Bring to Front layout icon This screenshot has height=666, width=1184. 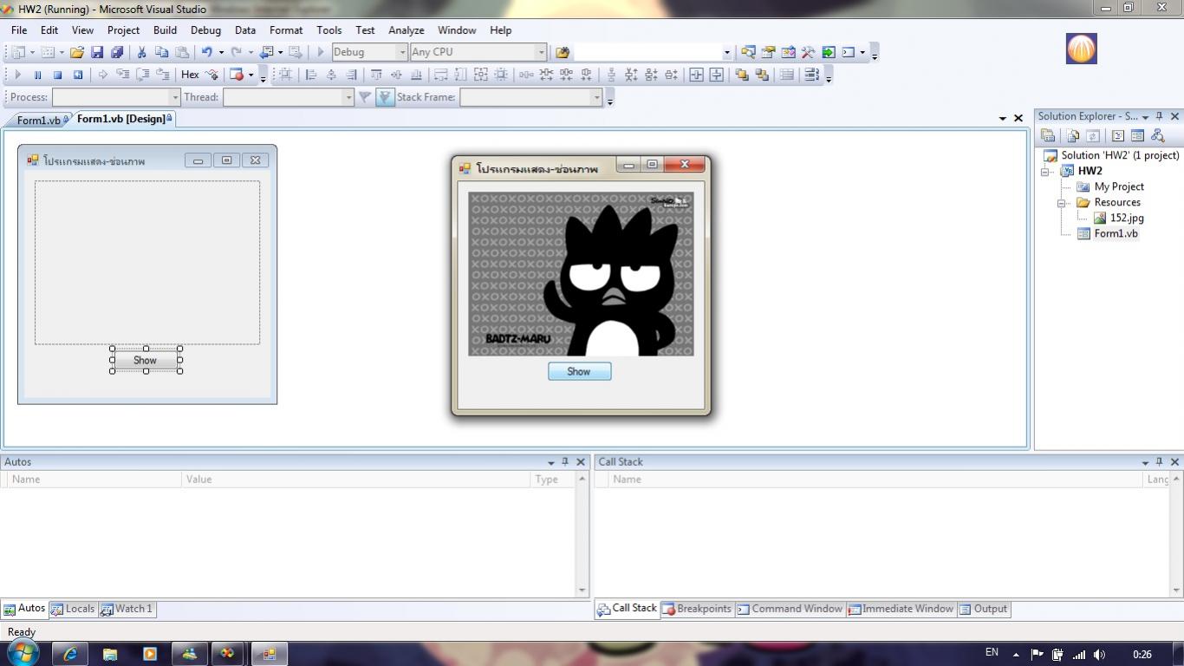coord(742,75)
